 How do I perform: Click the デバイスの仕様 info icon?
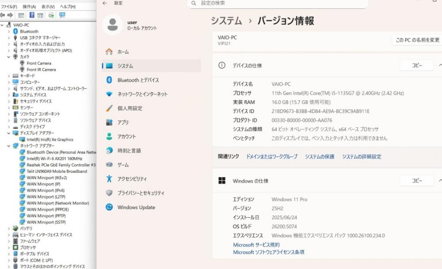222,65
